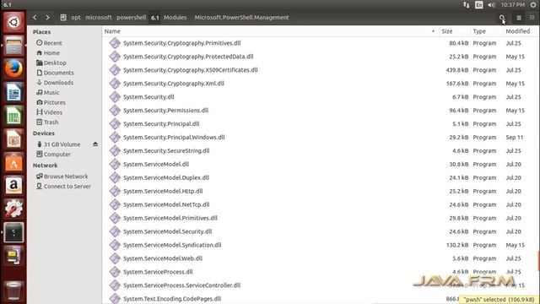
Task: Select System.ServiceProcess.ServiceController.dll
Action: click(x=182, y=285)
